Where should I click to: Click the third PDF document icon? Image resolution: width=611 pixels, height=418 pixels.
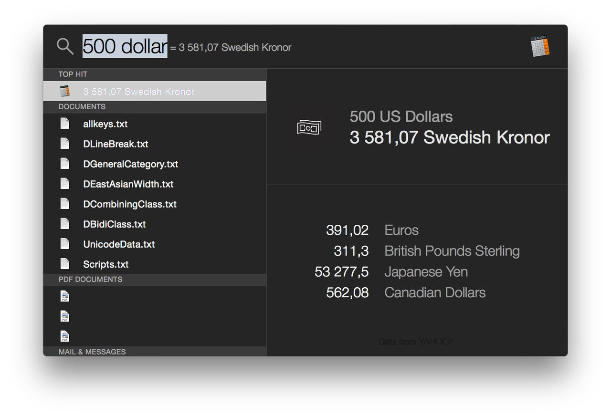pyautogui.click(x=65, y=336)
